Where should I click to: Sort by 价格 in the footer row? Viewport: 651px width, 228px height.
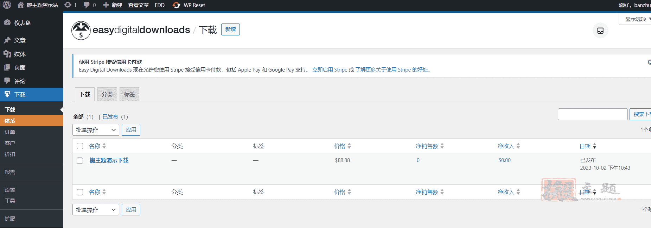343,192
